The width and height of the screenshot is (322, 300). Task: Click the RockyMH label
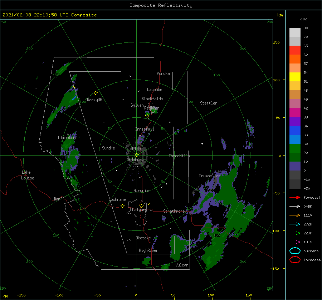(x=94, y=100)
